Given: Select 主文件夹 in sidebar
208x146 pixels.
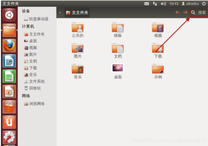Looking at the screenshot, I should [x=34, y=34].
